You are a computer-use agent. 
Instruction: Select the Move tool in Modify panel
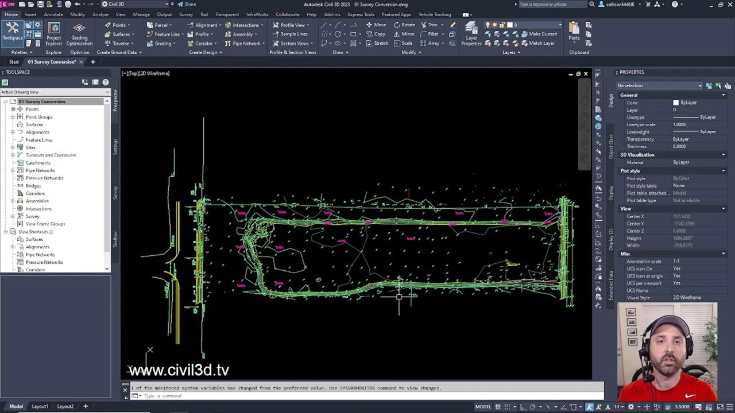[376, 25]
